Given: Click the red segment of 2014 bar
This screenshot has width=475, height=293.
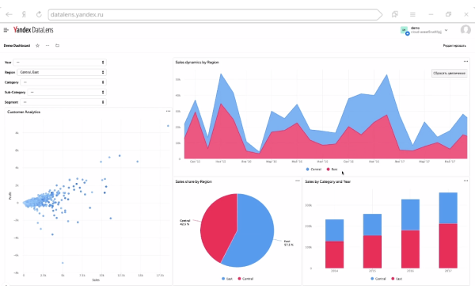Looking at the screenshot, I should (x=334, y=254).
